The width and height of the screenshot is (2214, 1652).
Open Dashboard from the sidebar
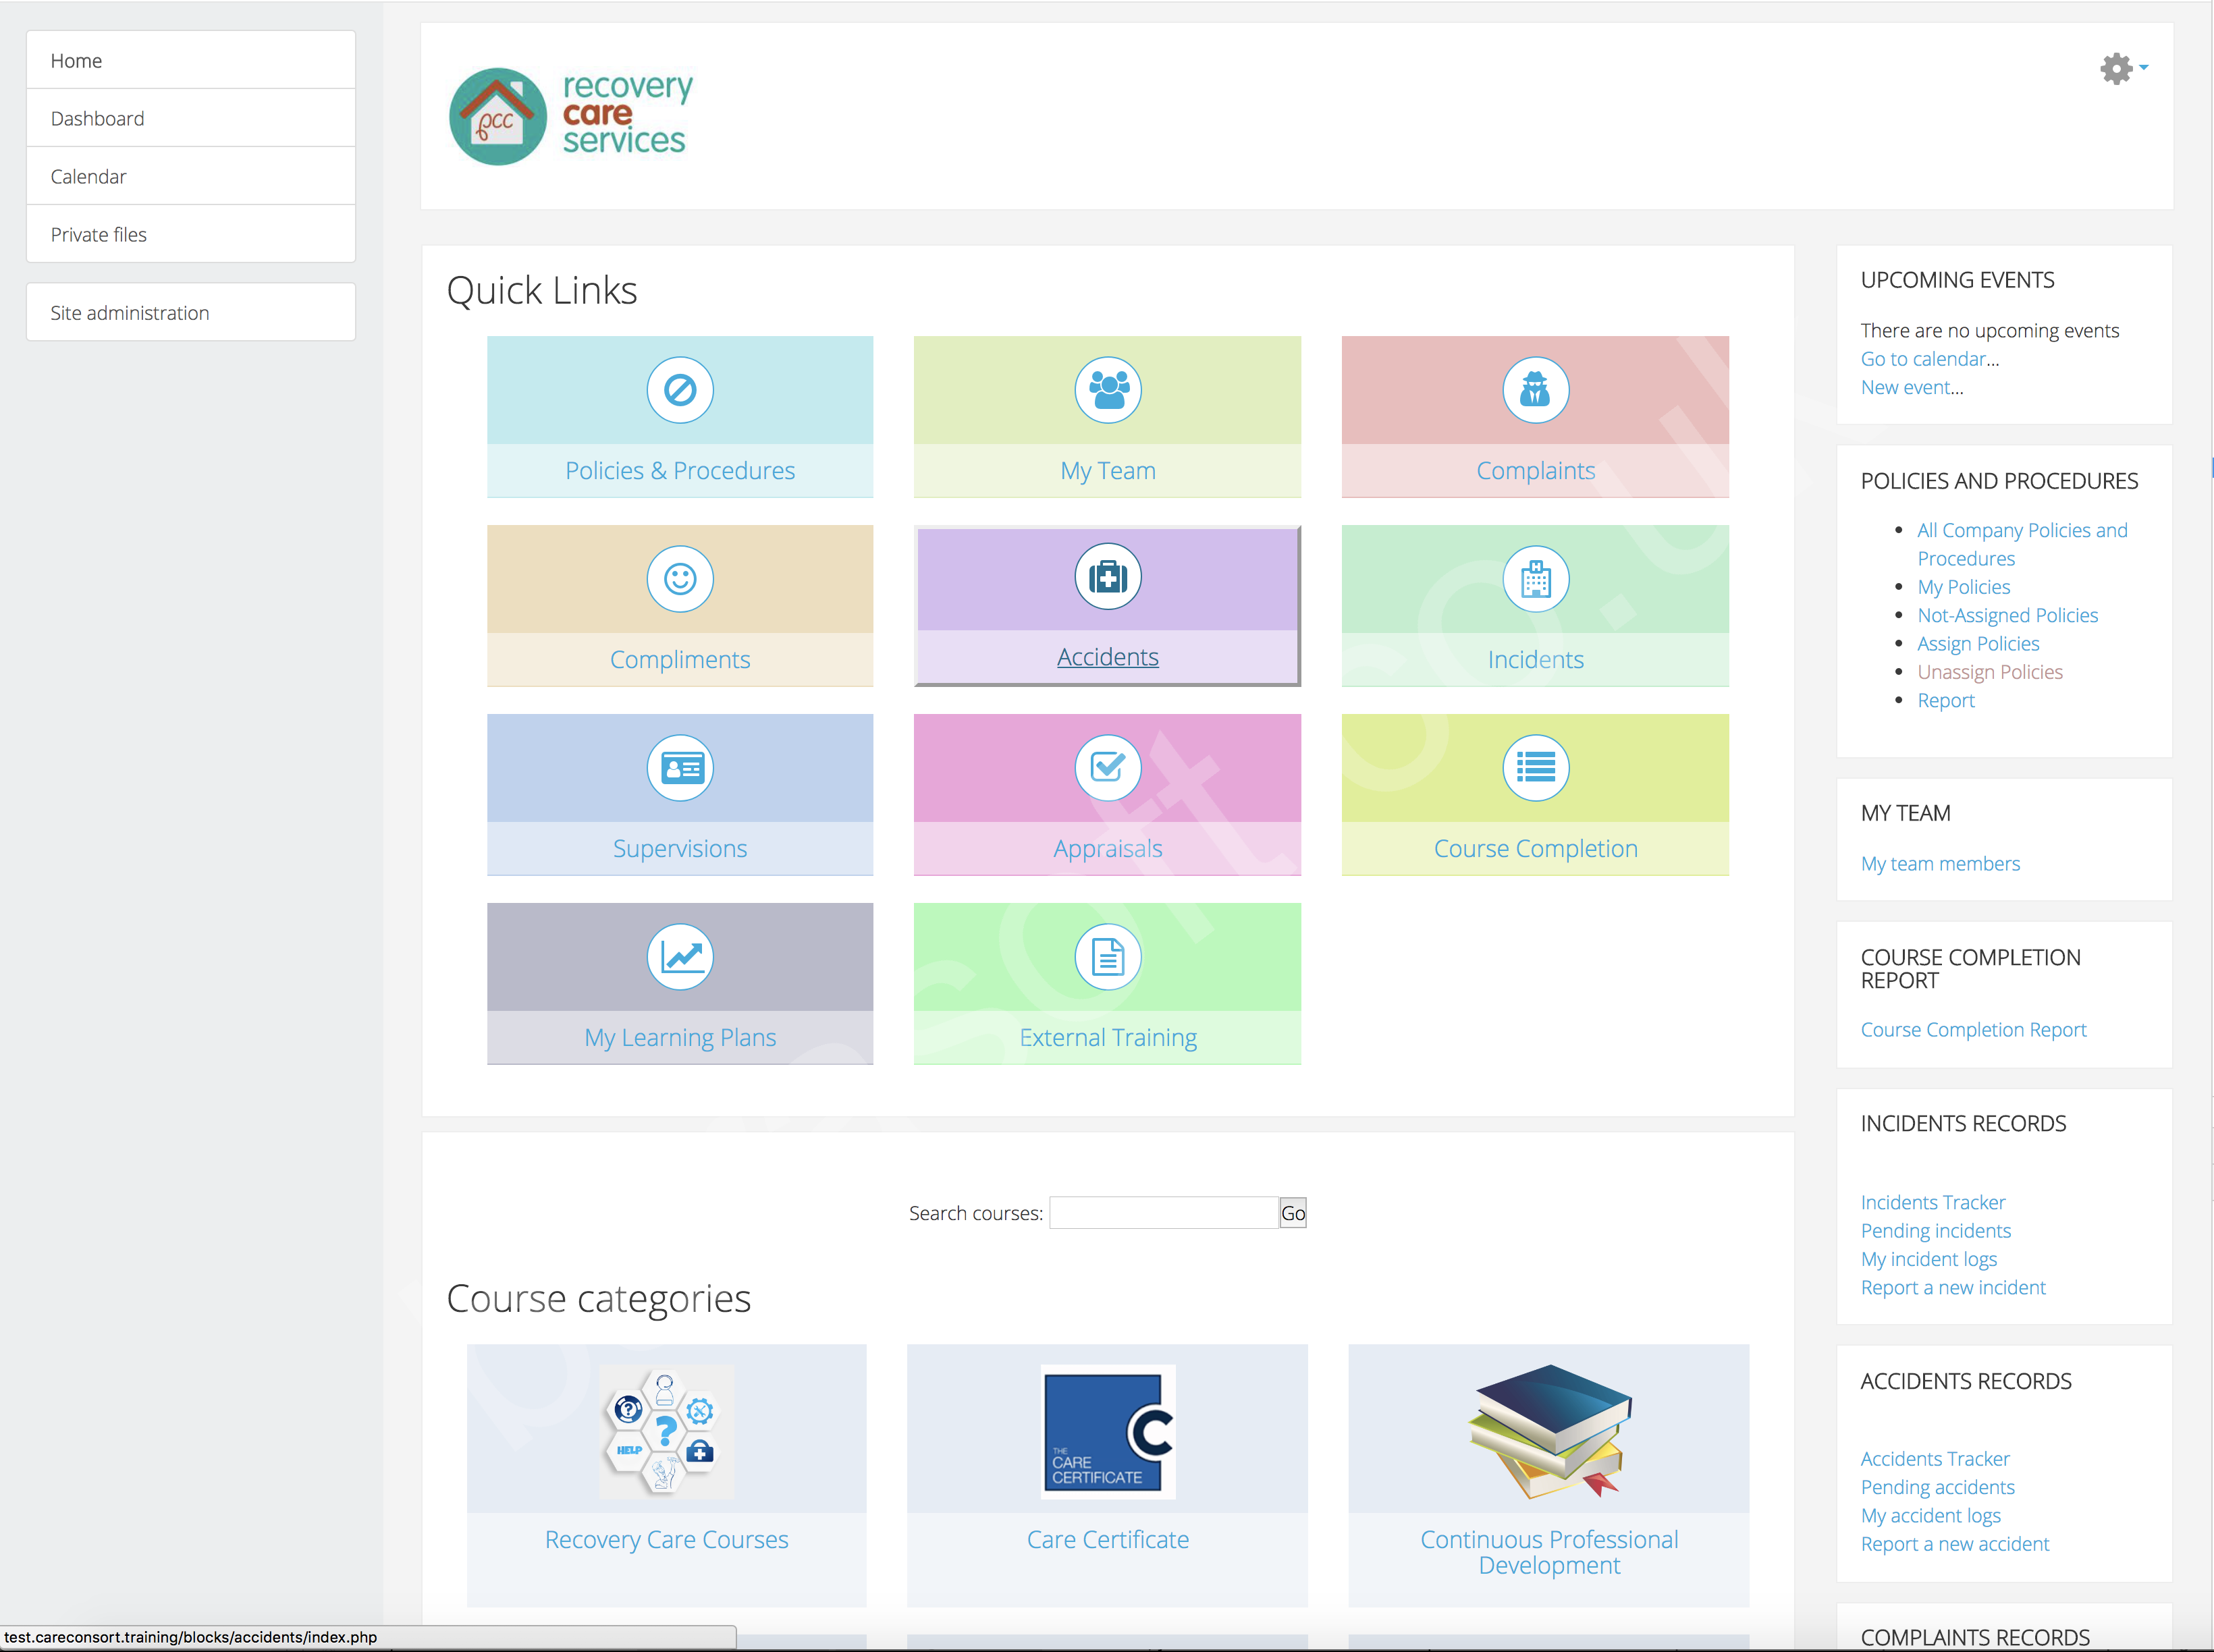(191, 118)
